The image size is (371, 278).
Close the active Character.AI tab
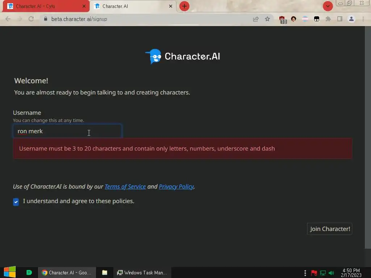pos(171,6)
